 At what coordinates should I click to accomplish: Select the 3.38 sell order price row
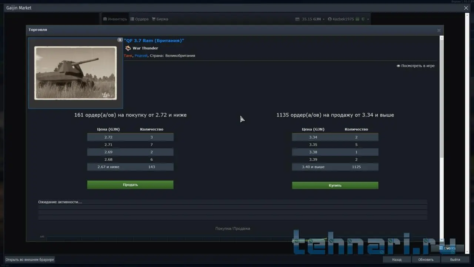335,152
